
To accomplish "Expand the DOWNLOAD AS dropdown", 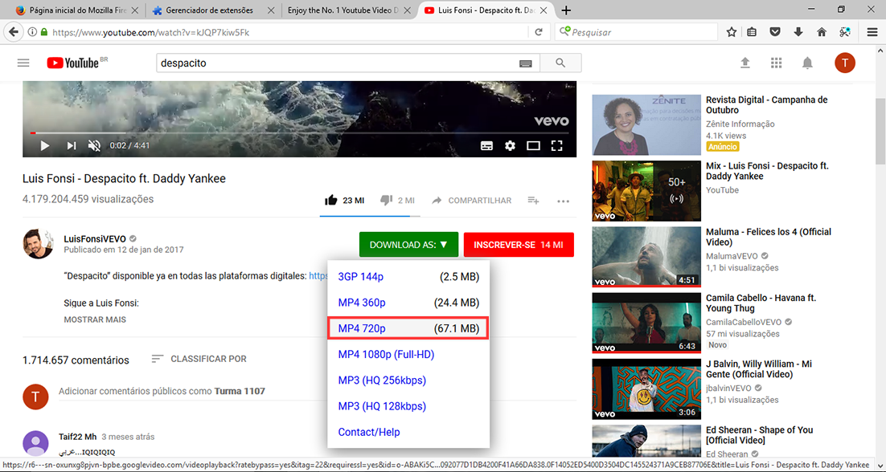I will pyautogui.click(x=408, y=245).
